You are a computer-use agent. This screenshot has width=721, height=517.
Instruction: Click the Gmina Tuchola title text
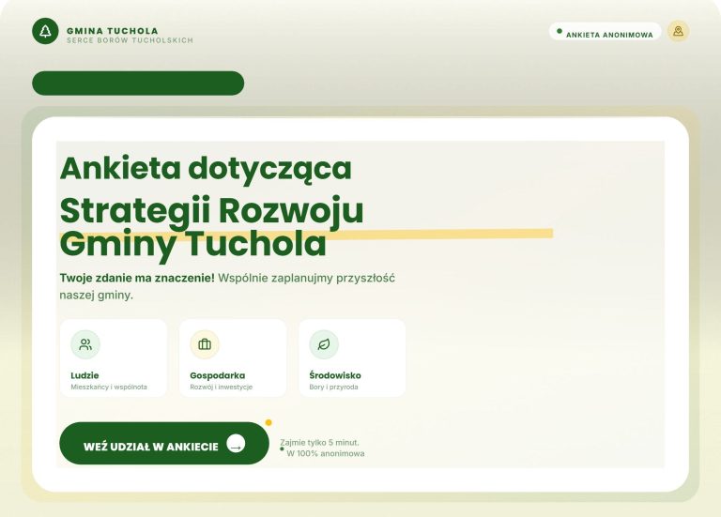pos(113,31)
